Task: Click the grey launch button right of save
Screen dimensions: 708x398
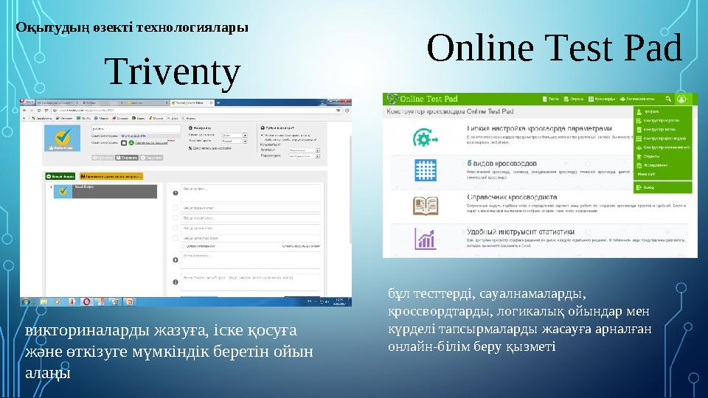Action: (150, 158)
